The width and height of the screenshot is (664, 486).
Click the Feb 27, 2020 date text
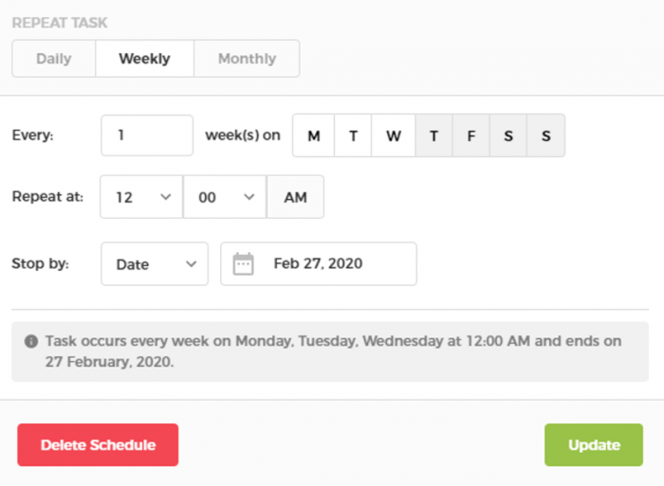[318, 264]
